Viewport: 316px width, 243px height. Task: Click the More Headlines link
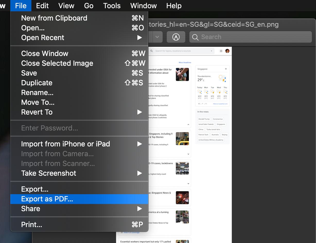point(185,62)
